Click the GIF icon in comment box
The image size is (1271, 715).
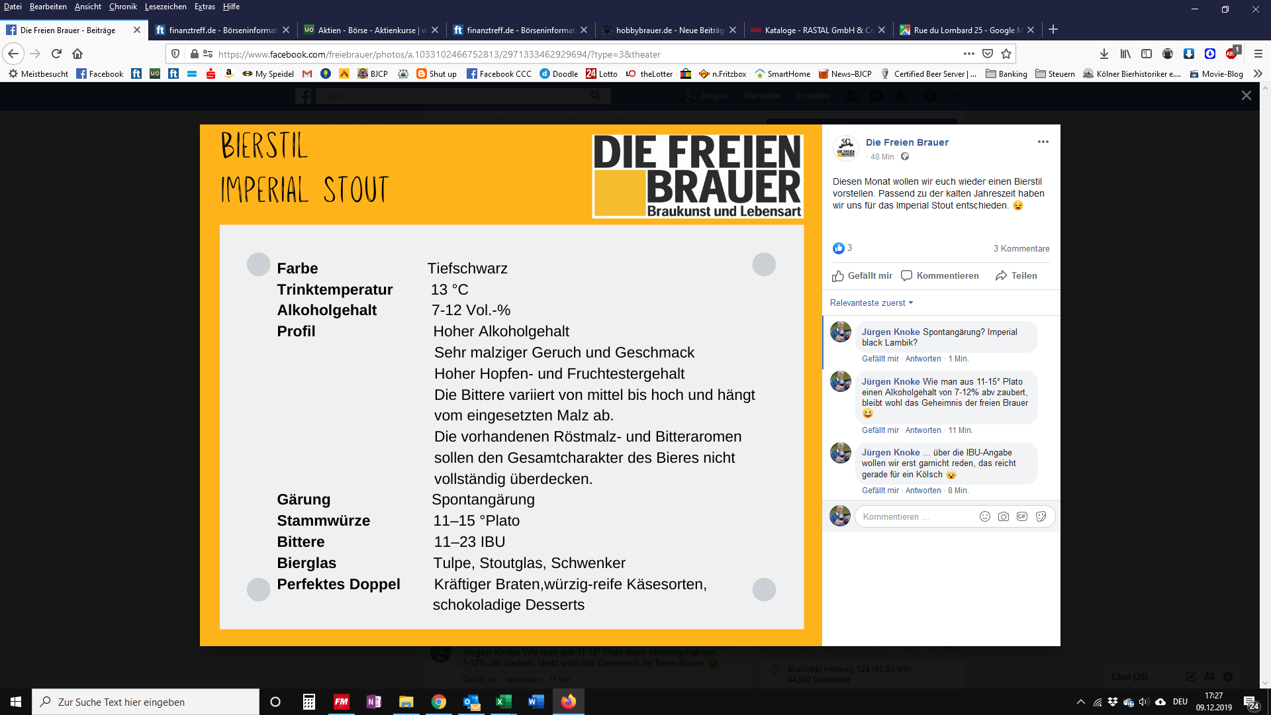pyautogui.click(x=1022, y=516)
